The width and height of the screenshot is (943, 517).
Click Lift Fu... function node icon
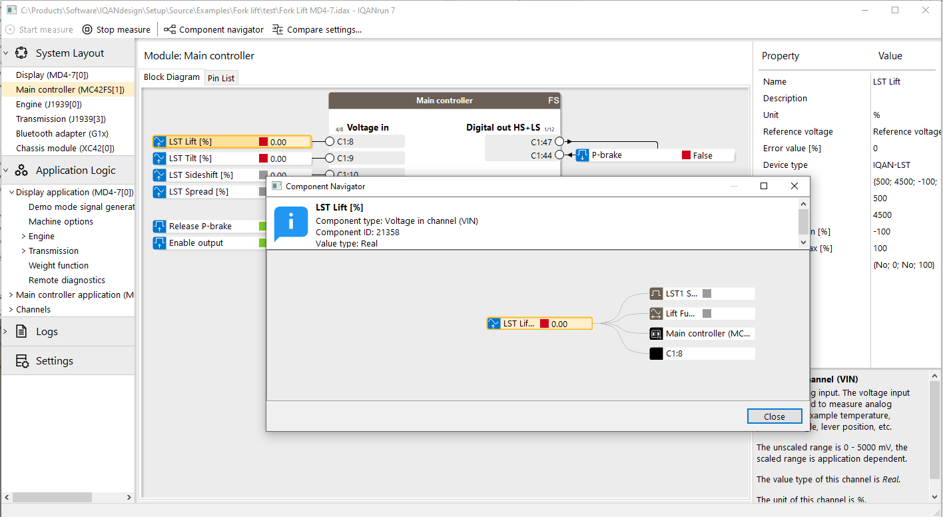pyautogui.click(x=656, y=314)
